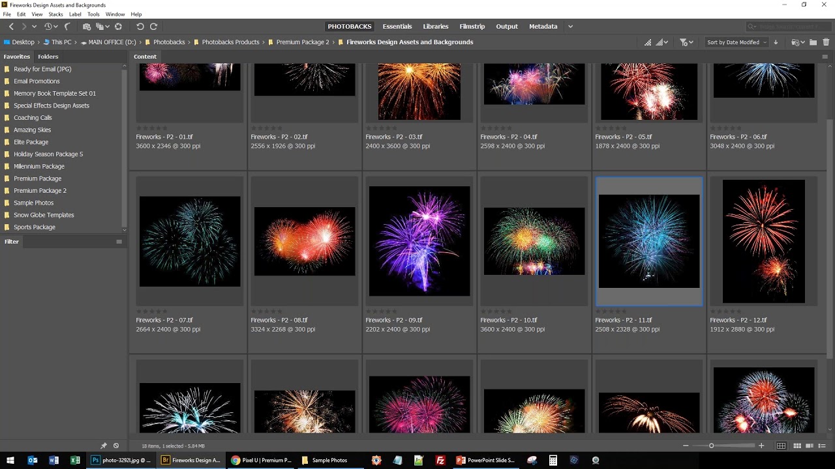
Task: Click Get Photos from Camera icon
Action: (87, 27)
